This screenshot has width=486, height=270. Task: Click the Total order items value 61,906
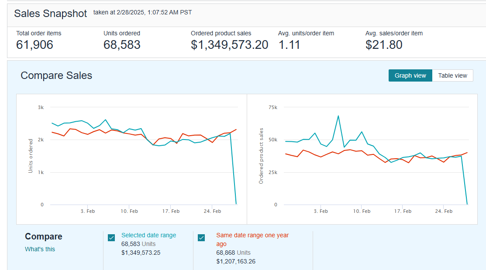pyautogui.click(x=34, y=45)
